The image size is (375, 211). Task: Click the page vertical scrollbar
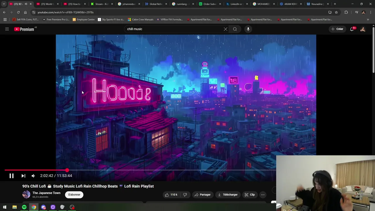click(373, 50)
